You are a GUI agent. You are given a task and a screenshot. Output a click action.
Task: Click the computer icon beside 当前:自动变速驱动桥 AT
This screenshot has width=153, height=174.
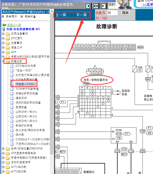pos(4,29)
